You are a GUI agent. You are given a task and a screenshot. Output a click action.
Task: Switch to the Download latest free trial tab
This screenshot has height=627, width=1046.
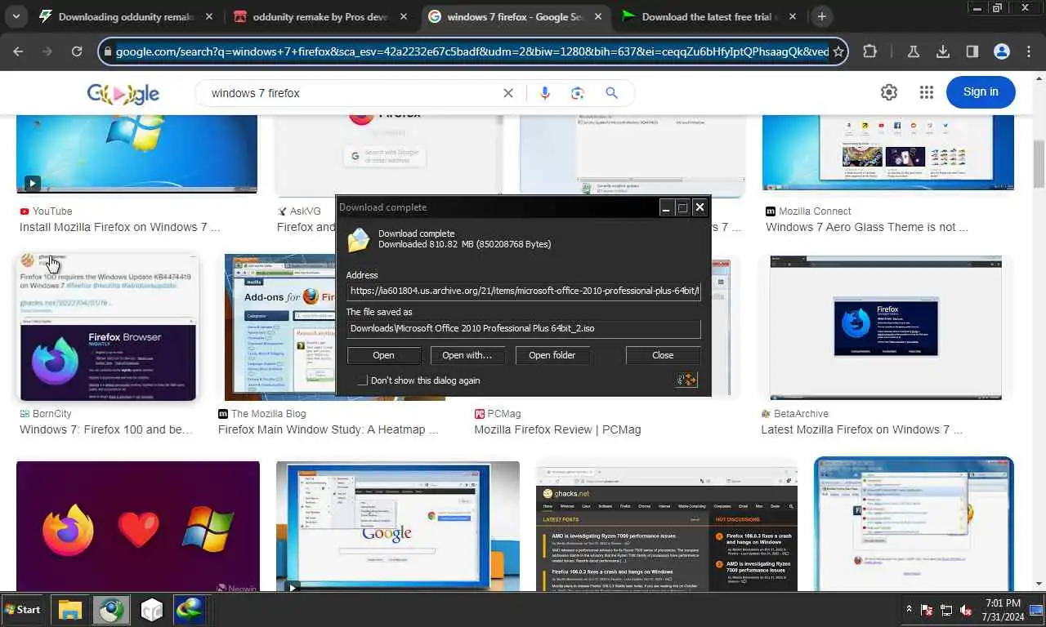tap(709, 16)
